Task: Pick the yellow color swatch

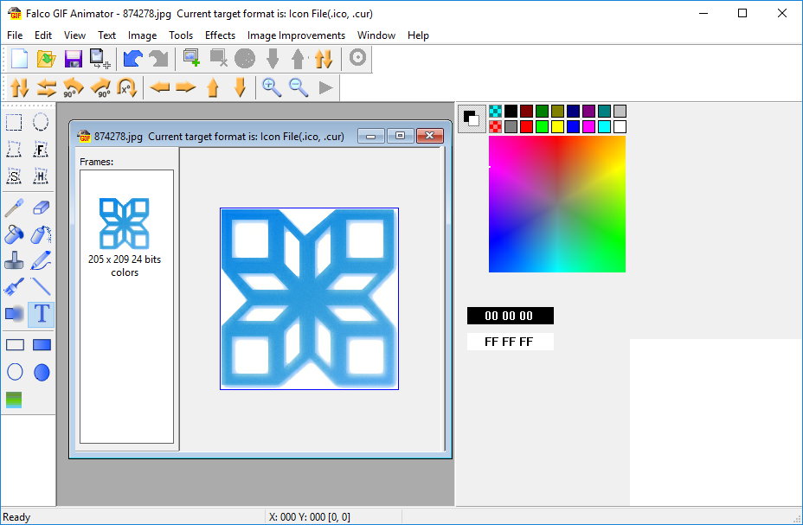Action: coord(557,127)
